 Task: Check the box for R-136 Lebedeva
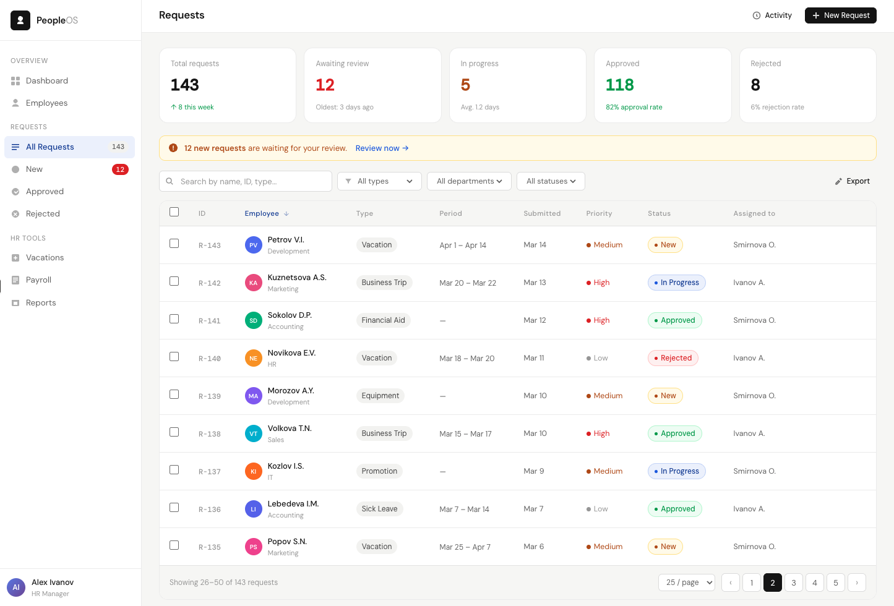click(x=174, y=508)
